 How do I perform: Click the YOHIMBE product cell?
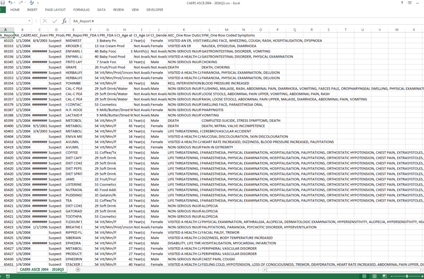point(74,83)
